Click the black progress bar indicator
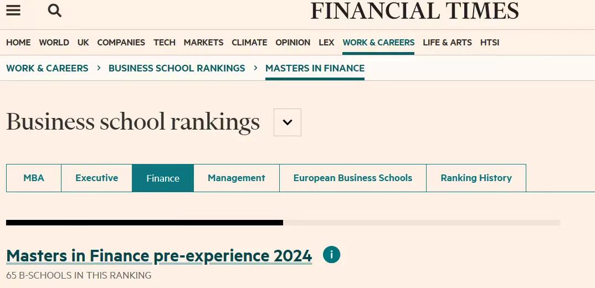This screenshot has height=288, width=595. coord(145,223)
